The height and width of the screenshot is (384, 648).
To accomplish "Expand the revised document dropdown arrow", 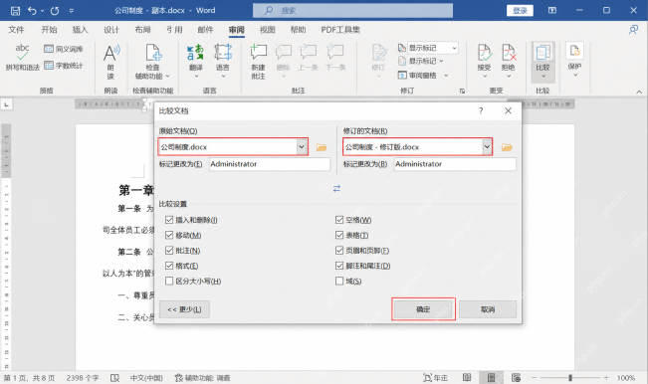I will tap(487, 146).
